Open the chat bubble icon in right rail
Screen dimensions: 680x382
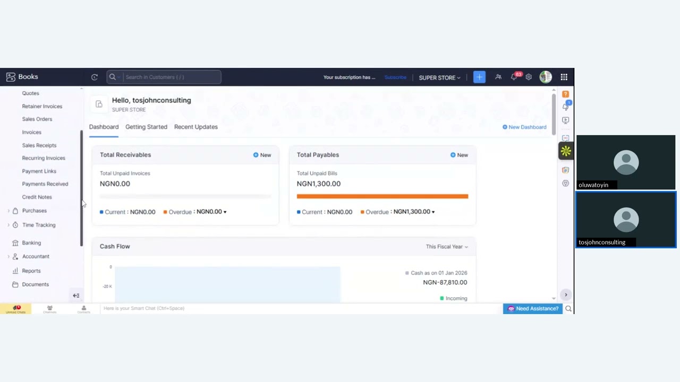click(565, 137)
